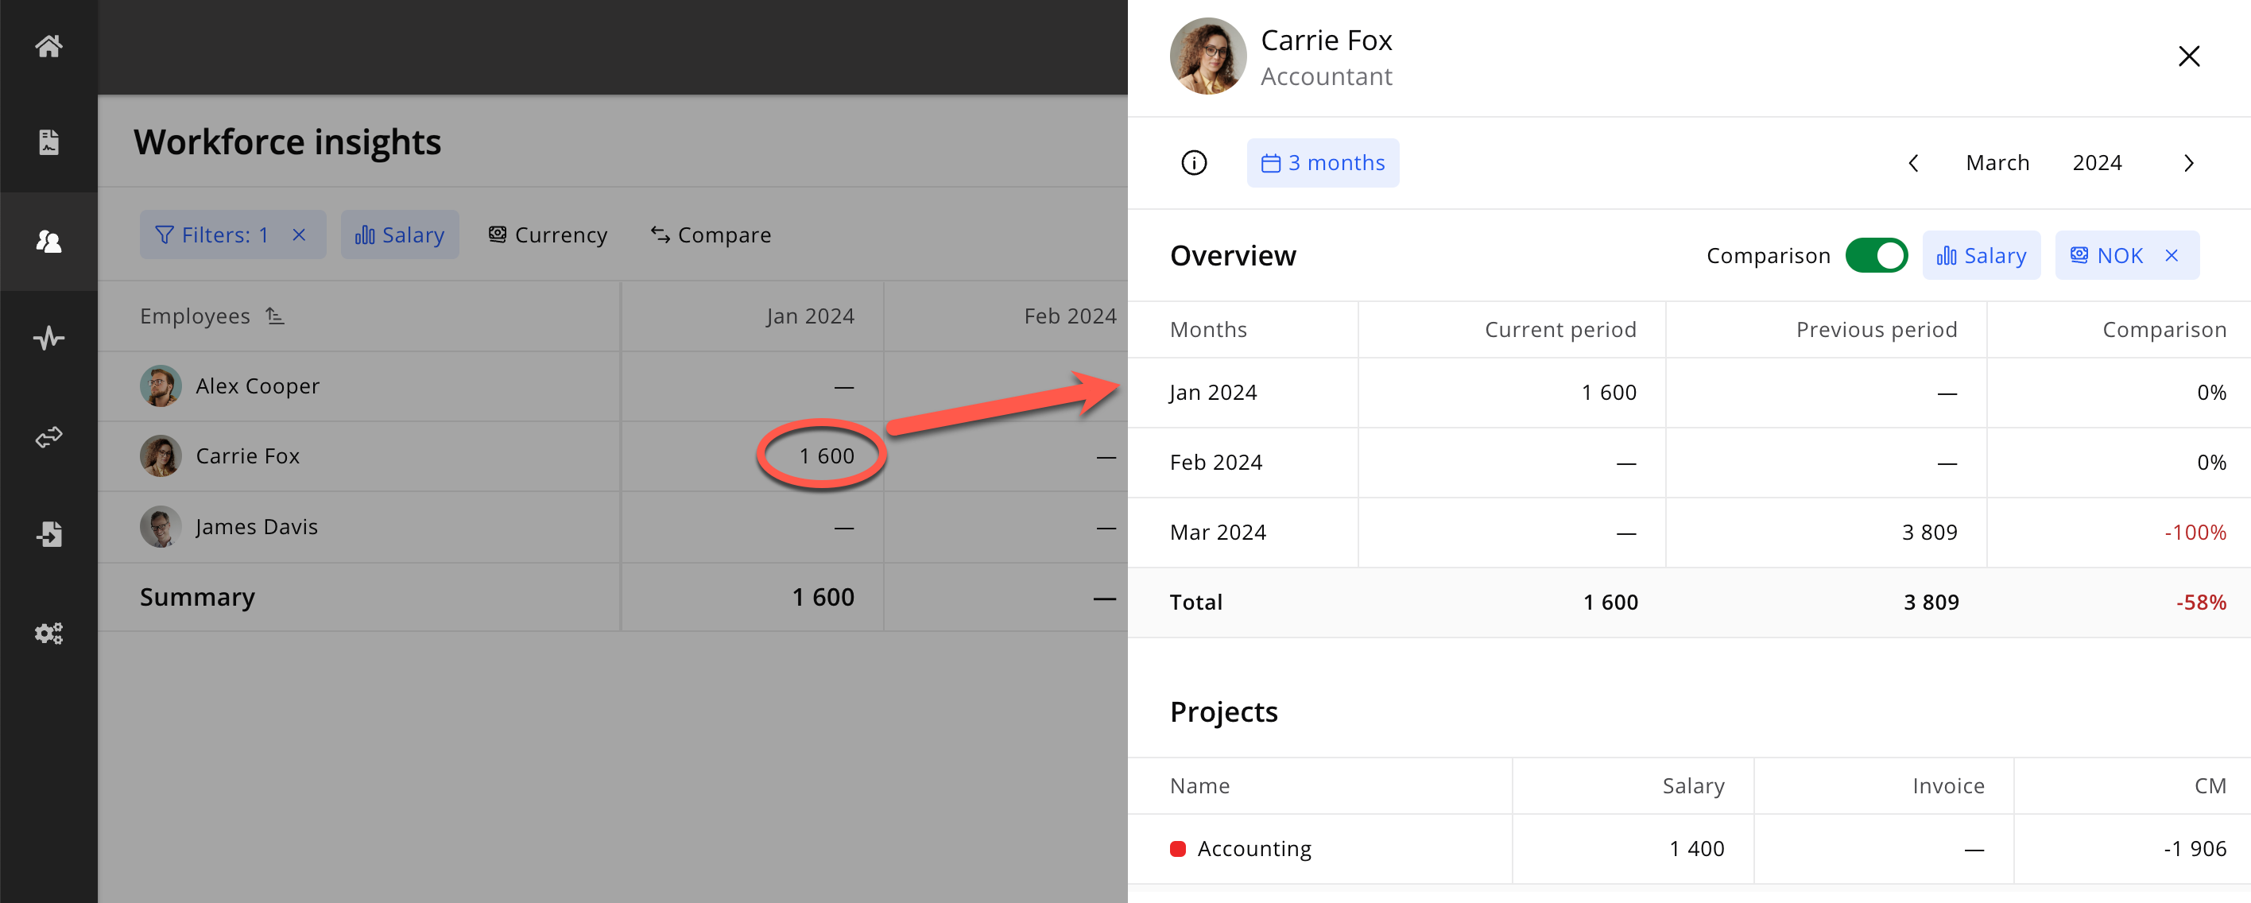Toggle the Comparison switch off
Image resolution: width=2251 pixels, height=903 pixels.
(x=1875, y=255)
